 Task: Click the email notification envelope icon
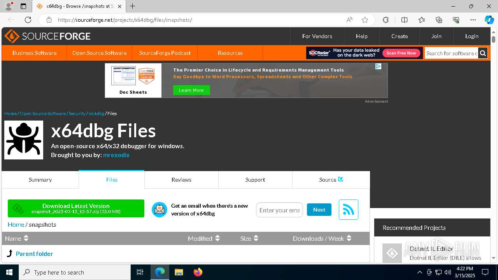coord(159,210)
